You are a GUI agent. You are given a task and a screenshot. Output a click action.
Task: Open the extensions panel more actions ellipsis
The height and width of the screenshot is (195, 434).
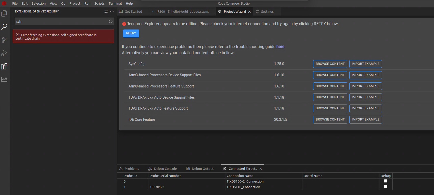tap(112, 11)
